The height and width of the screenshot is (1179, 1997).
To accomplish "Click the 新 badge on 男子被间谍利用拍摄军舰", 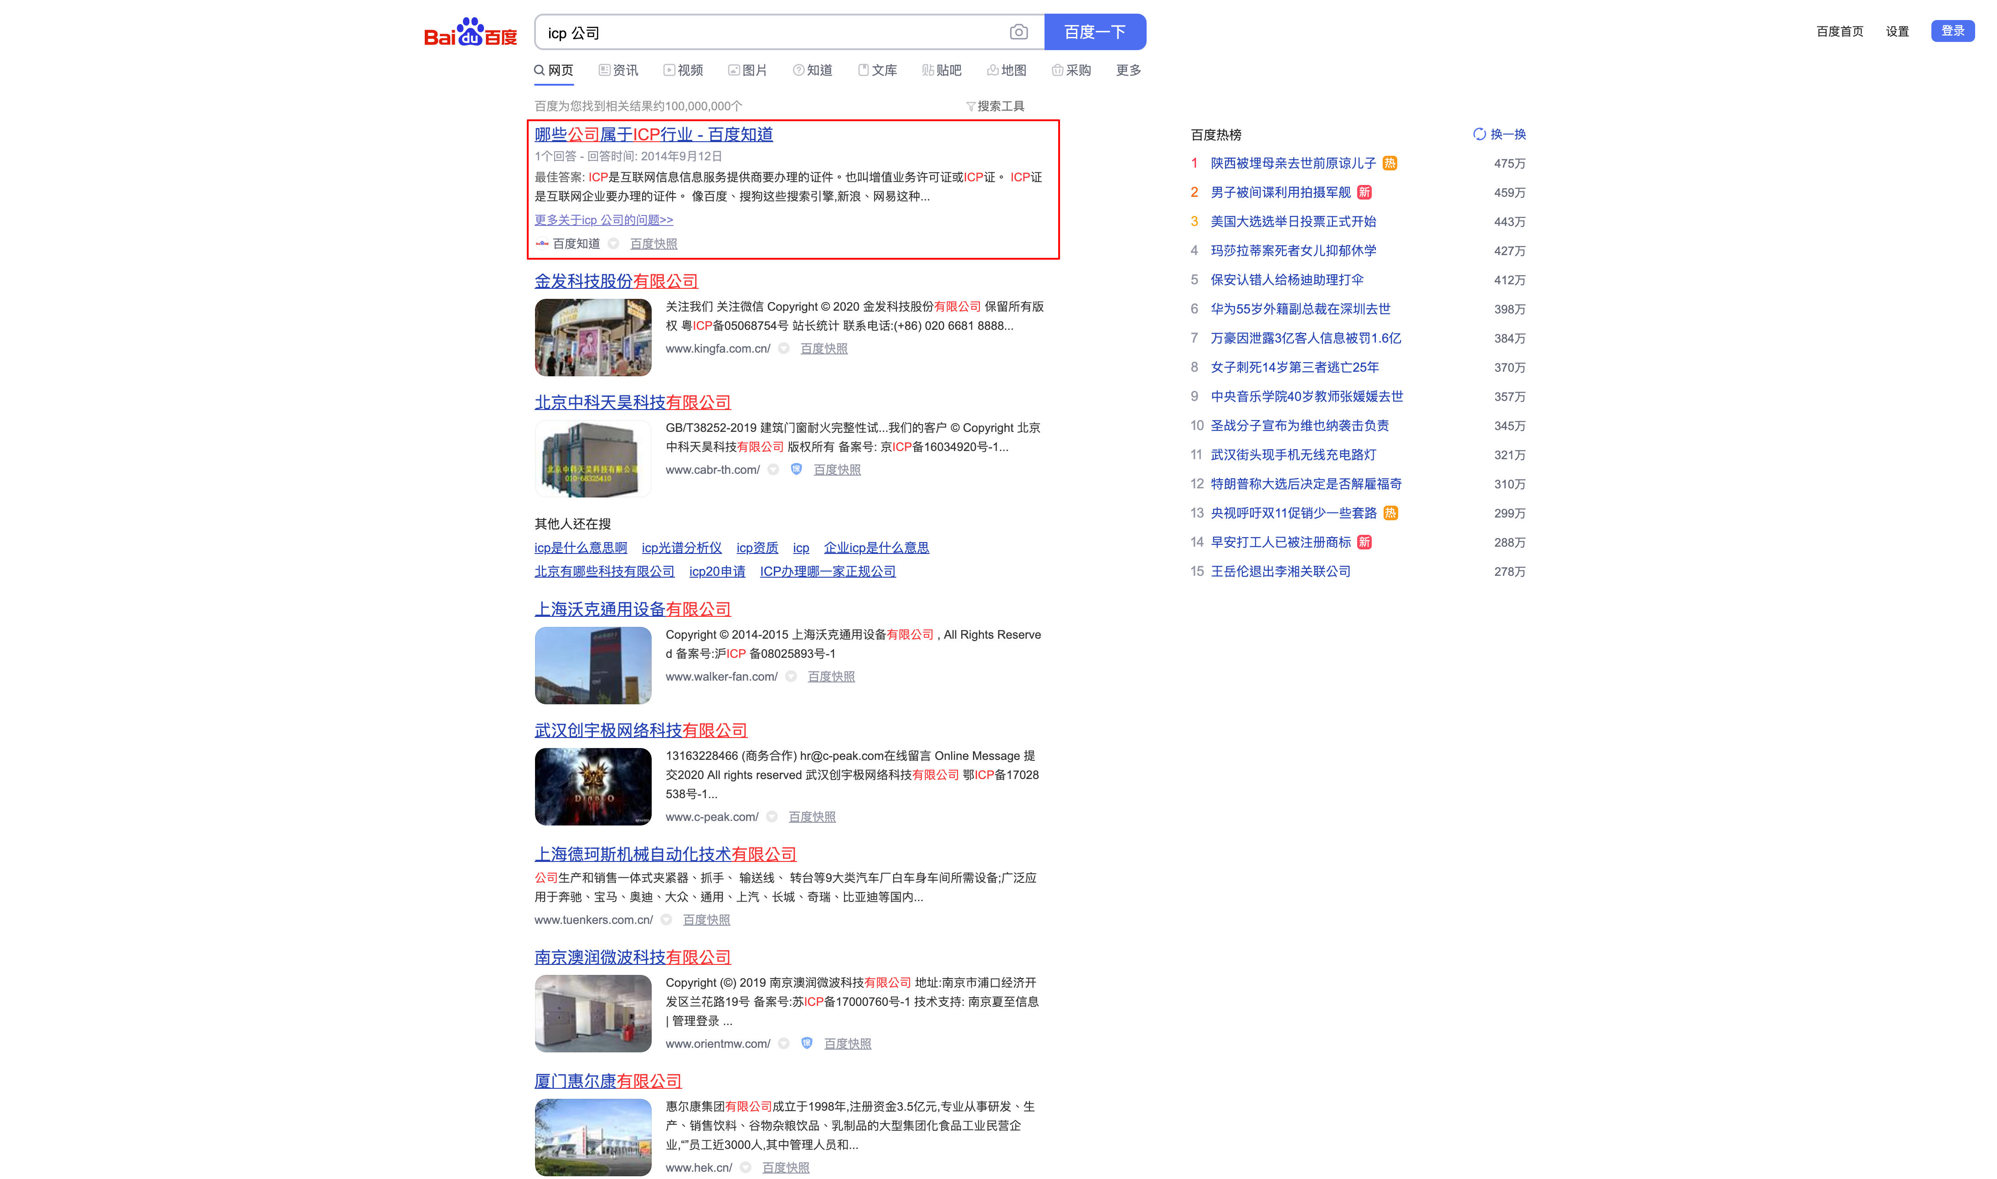I will click(x=1364, y=192).
